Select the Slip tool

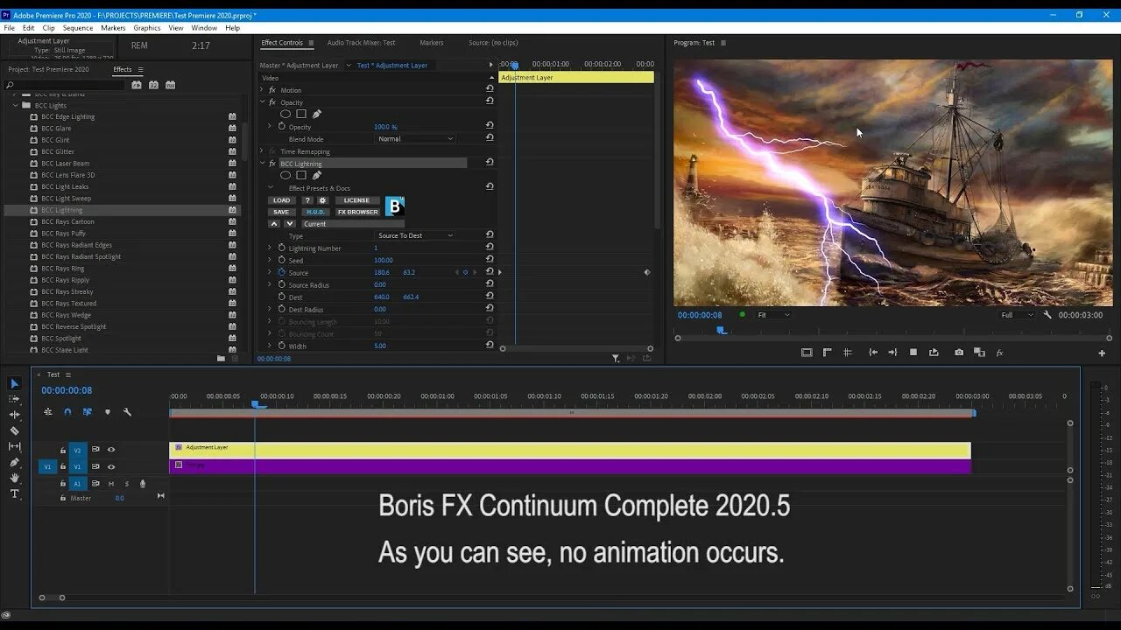point(14,446)
